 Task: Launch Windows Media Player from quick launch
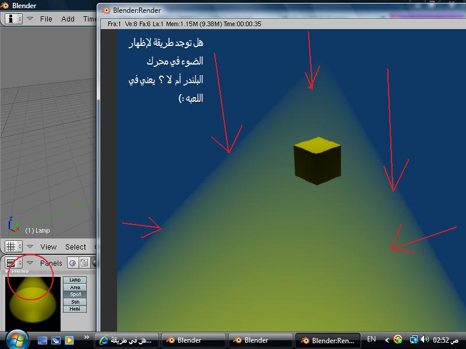pos(69,340)
